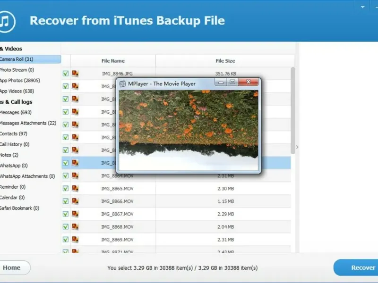
Task: Select file IMG_8867.MOV
Action: coord(117,214)
